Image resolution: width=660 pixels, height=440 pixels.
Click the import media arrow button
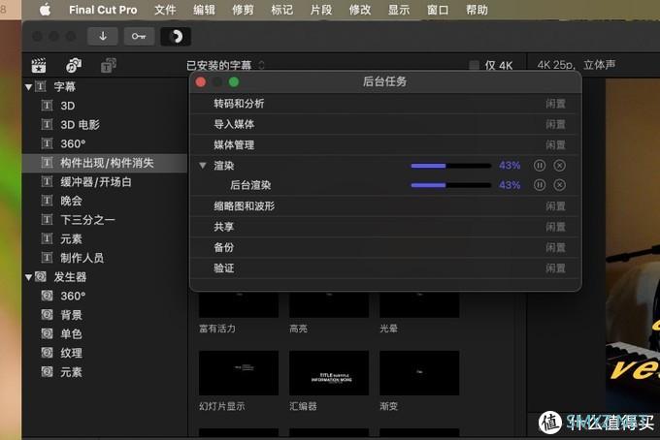(x=103, y=37)
